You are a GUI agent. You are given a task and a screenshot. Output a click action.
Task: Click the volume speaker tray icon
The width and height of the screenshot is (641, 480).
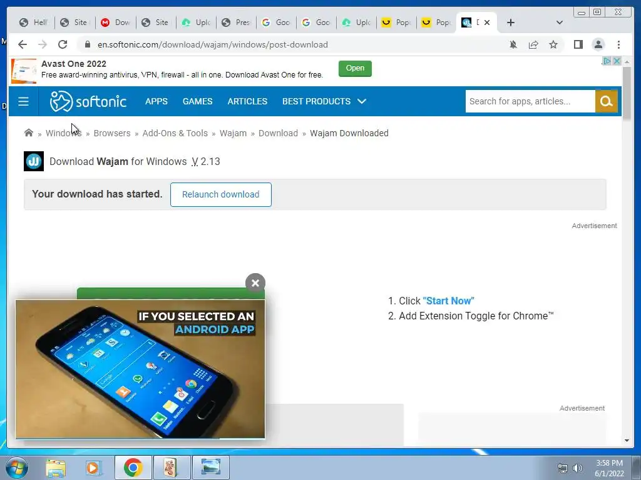pyautogui.click(x=578, y=468)
